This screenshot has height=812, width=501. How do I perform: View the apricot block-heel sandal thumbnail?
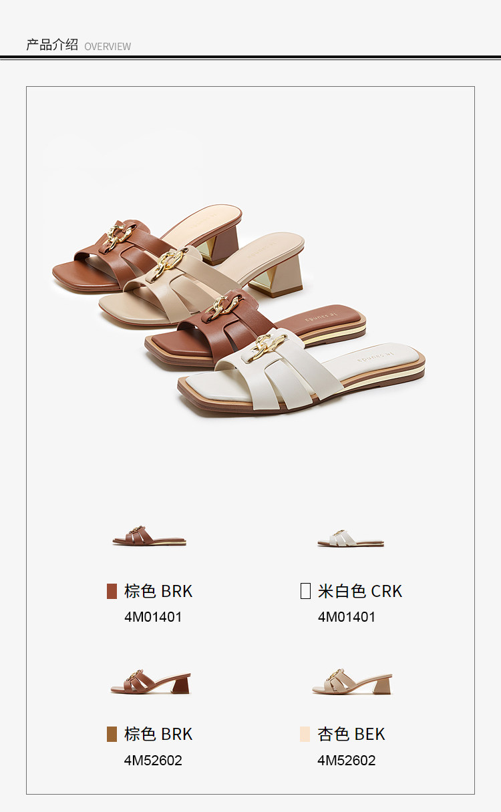click(352, 682)
